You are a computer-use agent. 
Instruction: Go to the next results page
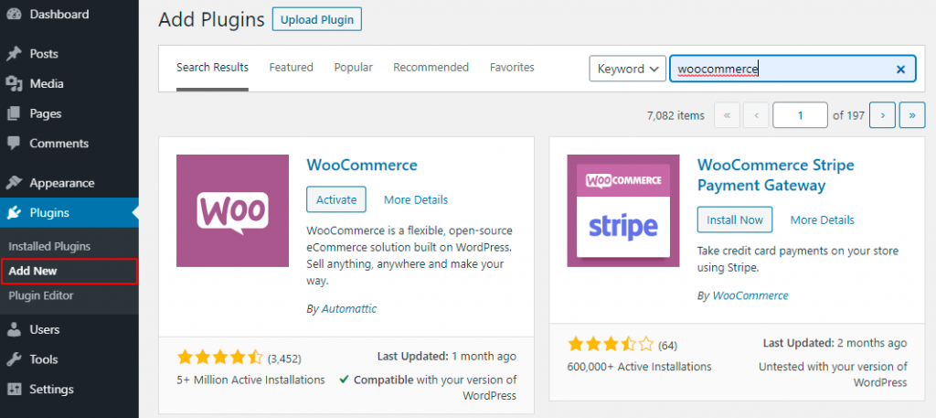point(883,115)
